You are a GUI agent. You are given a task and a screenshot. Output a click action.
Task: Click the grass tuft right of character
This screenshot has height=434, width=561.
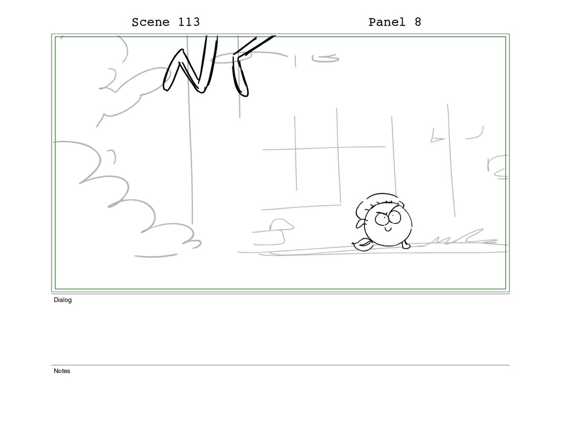point(461,238)
